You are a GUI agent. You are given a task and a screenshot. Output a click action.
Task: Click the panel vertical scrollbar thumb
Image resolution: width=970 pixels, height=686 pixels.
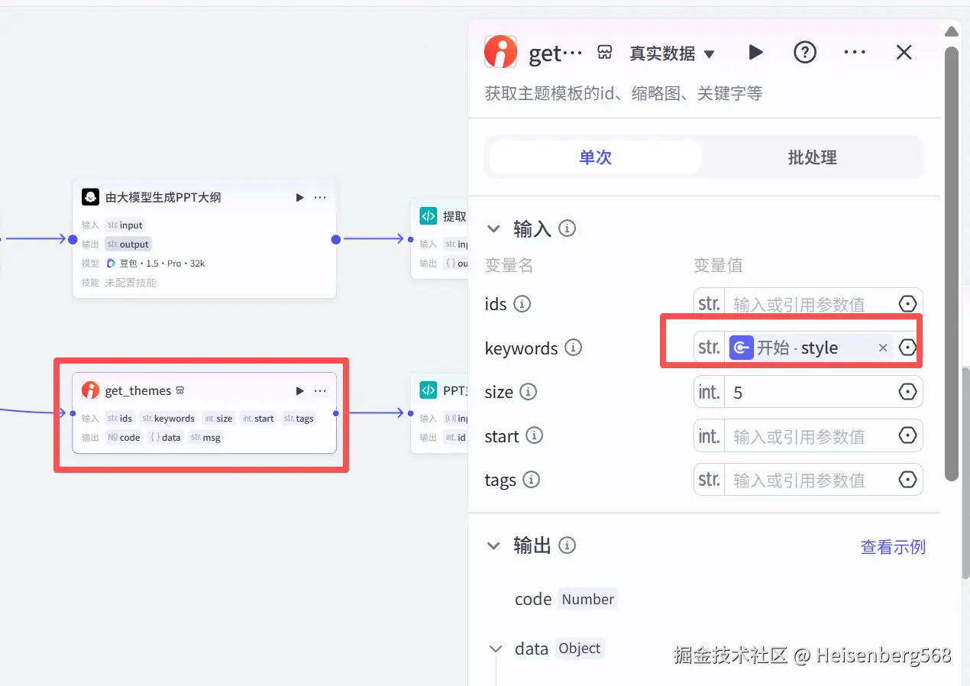[951, 264]
